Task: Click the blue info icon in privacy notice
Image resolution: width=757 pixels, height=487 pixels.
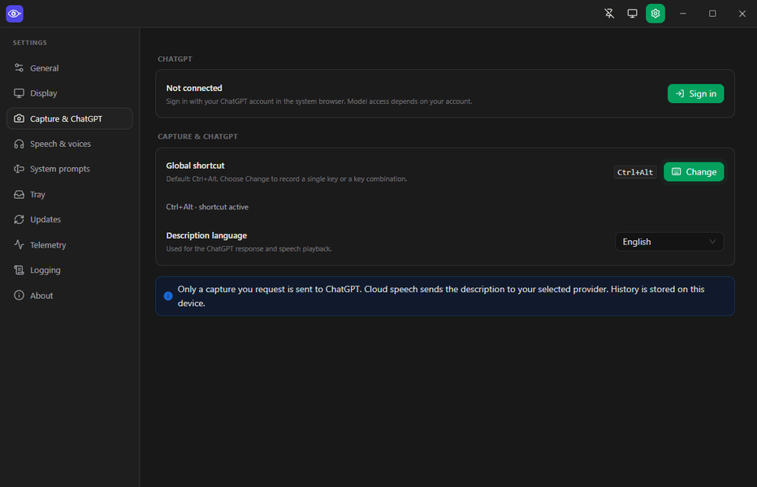Action: click(x=168, y=296)
